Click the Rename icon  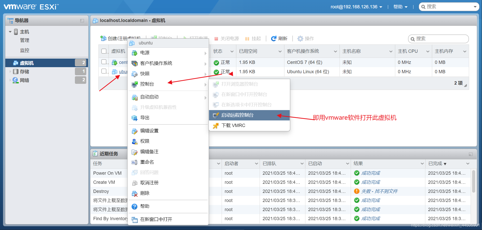[135, 162]
